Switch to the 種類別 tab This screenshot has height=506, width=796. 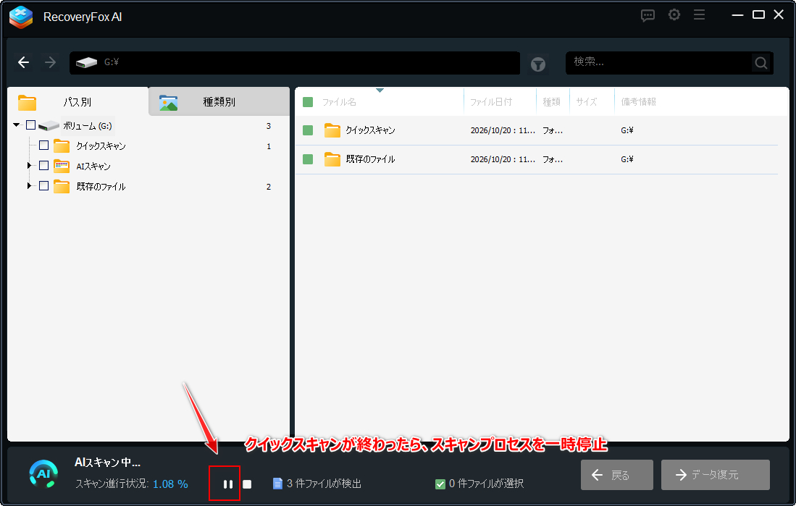coord(219,101)
